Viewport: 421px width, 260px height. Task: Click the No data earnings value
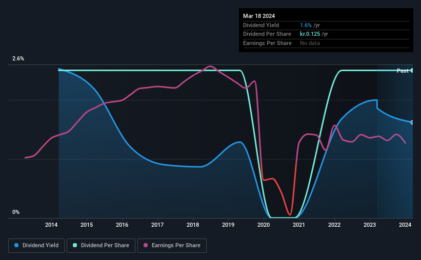pos(310,43)
